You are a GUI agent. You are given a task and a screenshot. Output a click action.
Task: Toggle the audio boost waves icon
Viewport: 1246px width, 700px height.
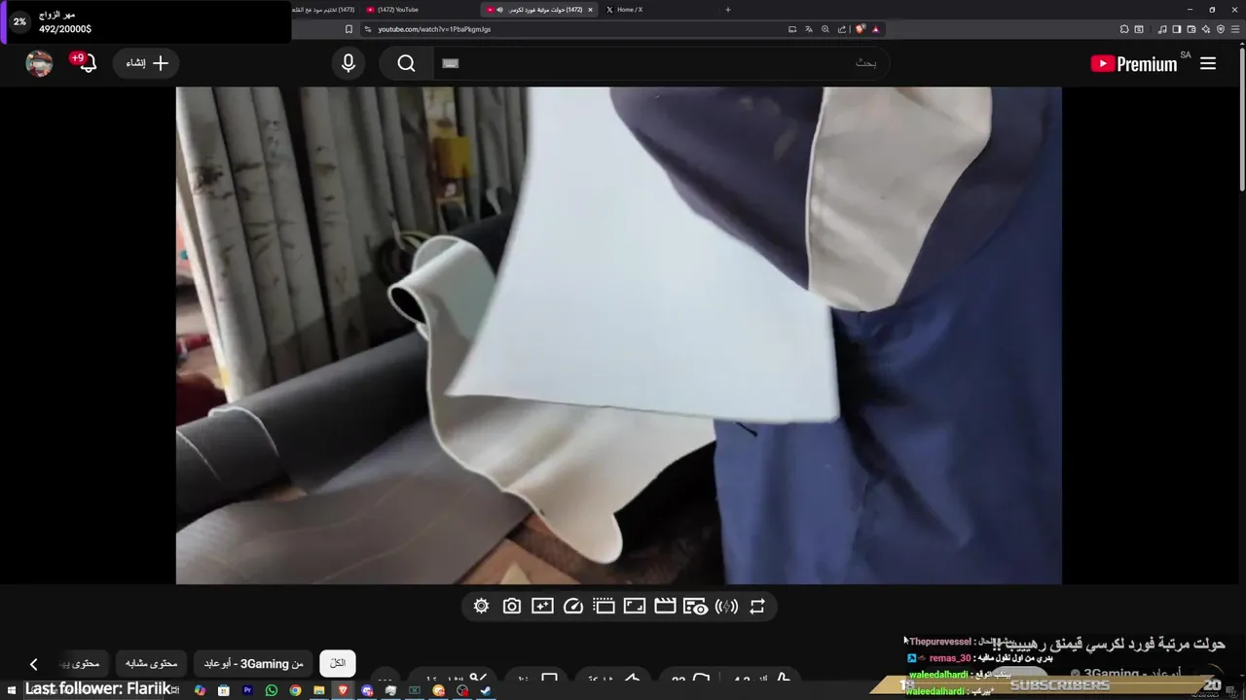[x=726, y=606]
